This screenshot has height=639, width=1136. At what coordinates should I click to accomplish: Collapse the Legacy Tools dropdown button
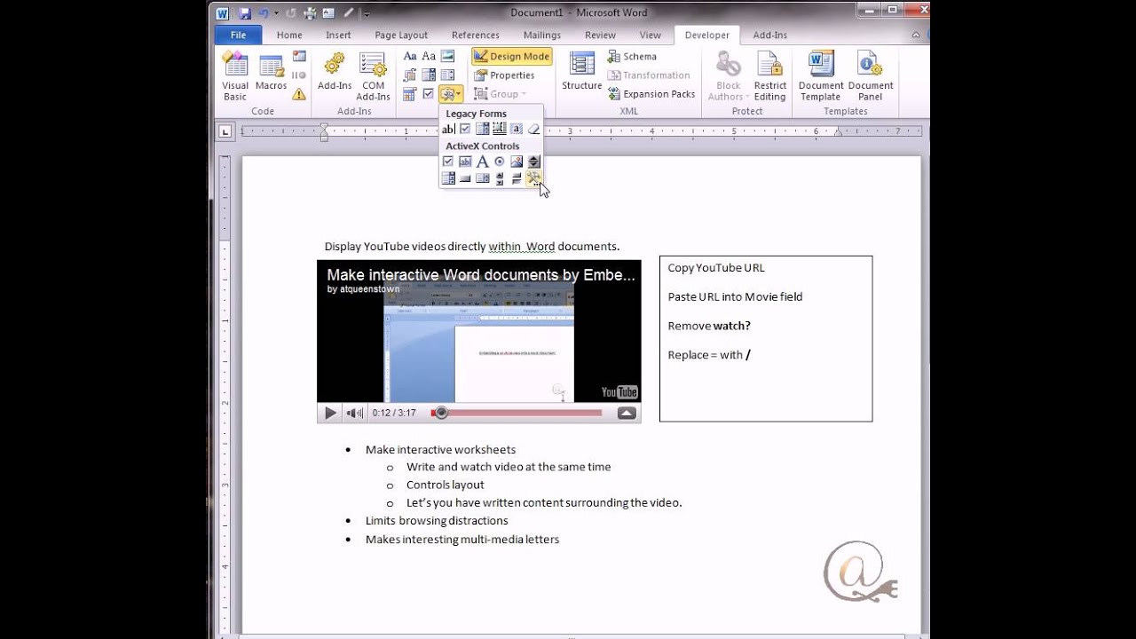pos(451,94)
